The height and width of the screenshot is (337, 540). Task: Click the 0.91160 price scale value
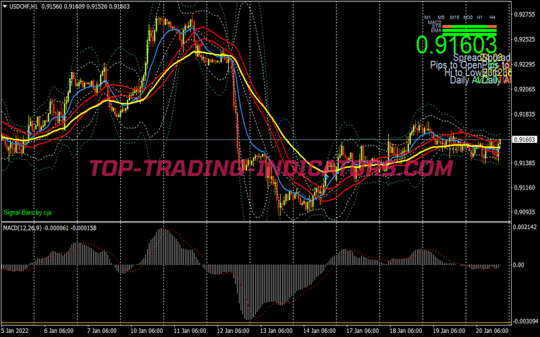pyautogui.click(x=524, y=187)
